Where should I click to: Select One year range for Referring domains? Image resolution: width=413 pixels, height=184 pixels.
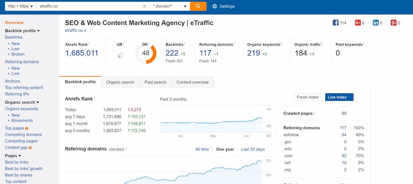point(225,149)
